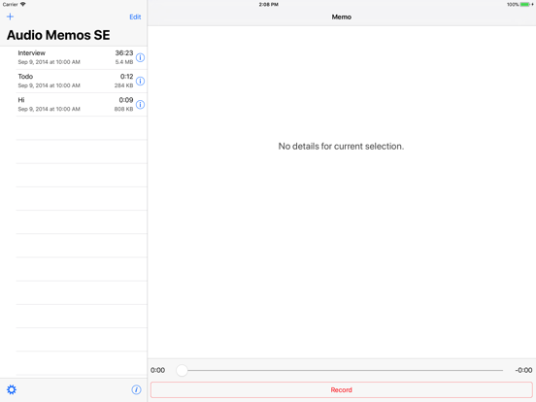This screenshot has width=536, height=402.
Task: Open the app info icon in bottom toolbar
Action: tap(136, 389)
